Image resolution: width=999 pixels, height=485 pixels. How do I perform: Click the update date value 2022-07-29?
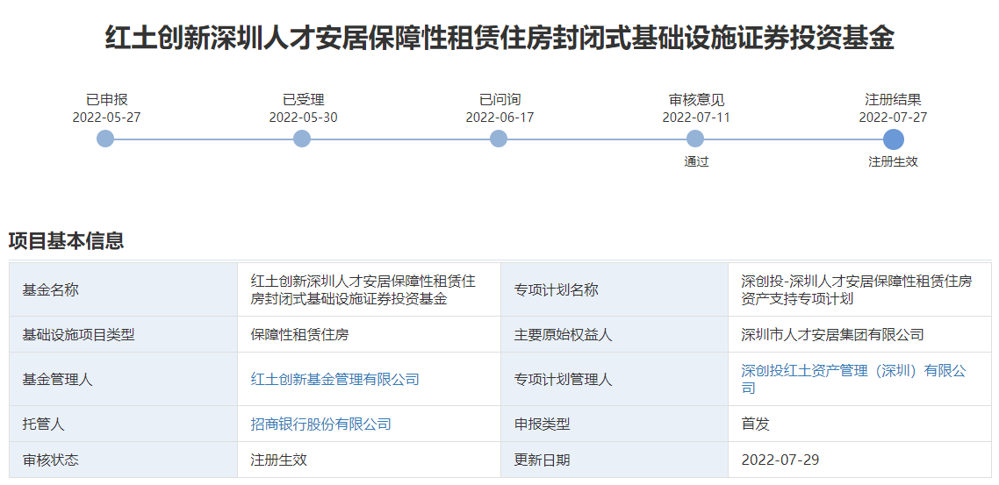click(x=780, y=460)
